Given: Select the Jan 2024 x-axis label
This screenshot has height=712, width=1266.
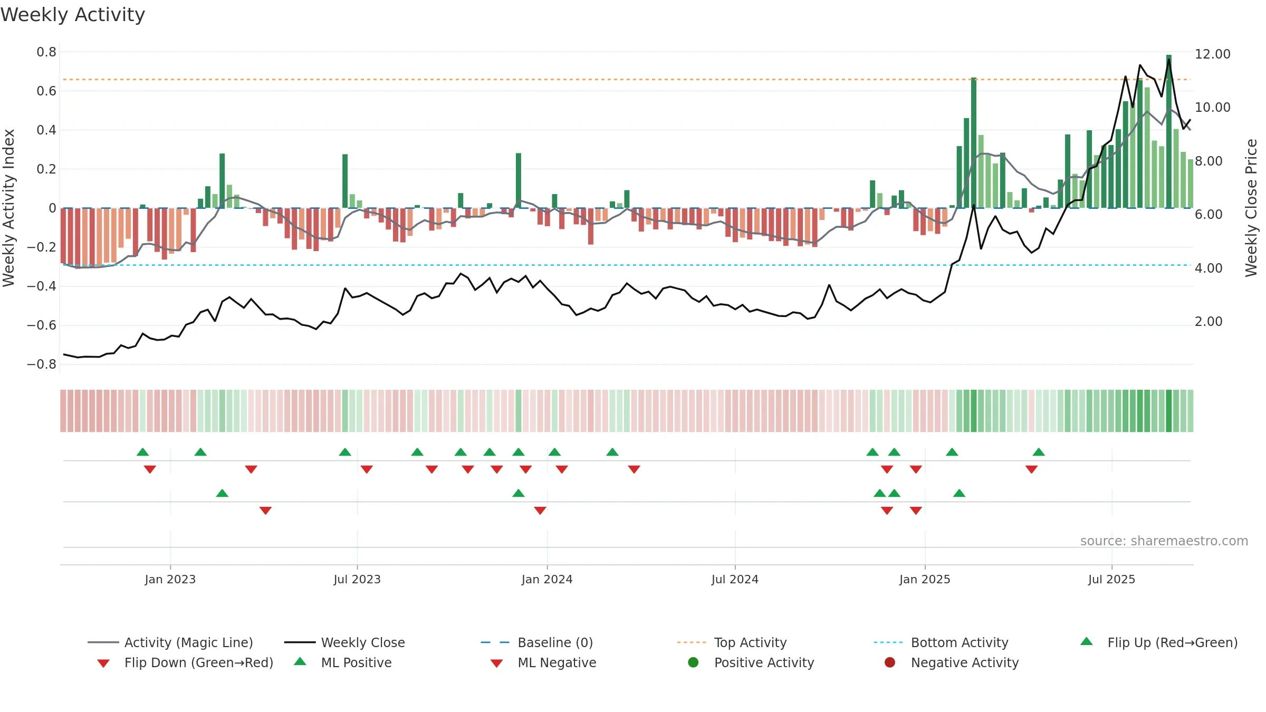Looking at the screenshot, I should click(x=547, y=579).
